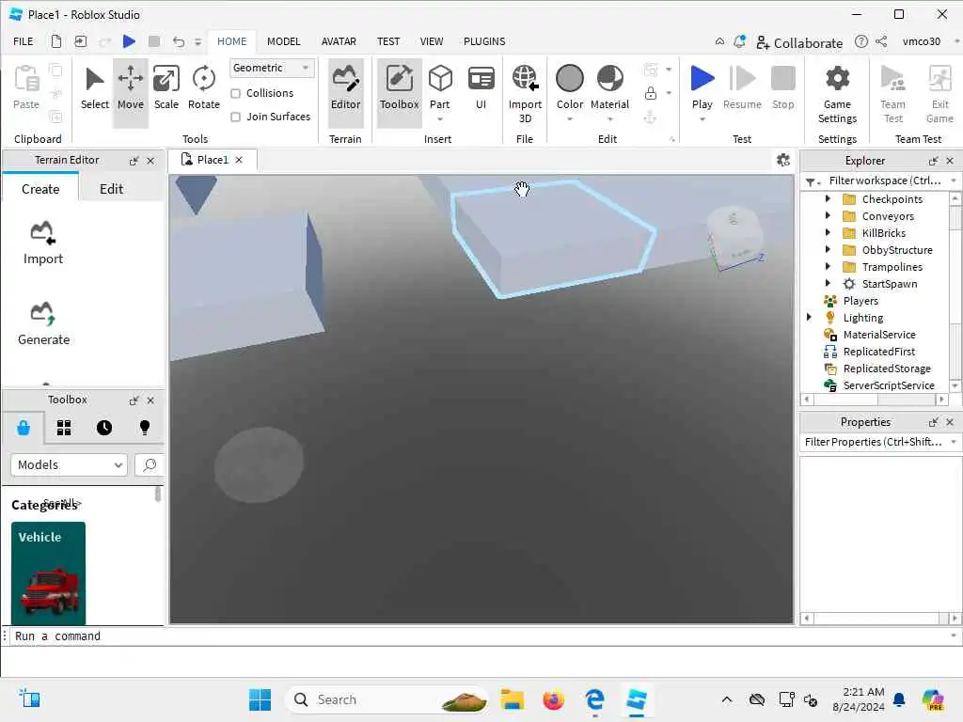Expand the KillBricks folder
Screen dimensions: 963x722
[x=828, y=233]
